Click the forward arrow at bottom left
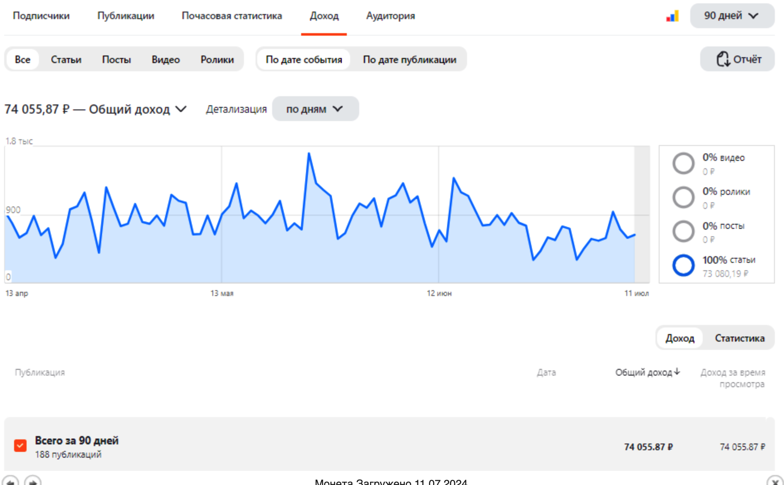The image size is (784, 485). click(x=33, y=481)
